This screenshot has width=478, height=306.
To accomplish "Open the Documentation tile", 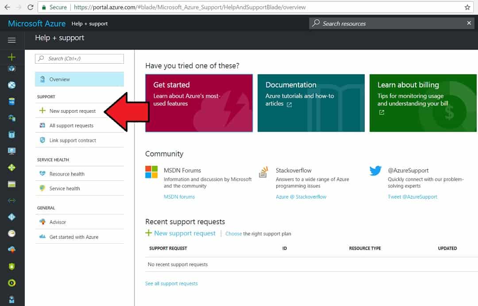I will pos(311,103).
